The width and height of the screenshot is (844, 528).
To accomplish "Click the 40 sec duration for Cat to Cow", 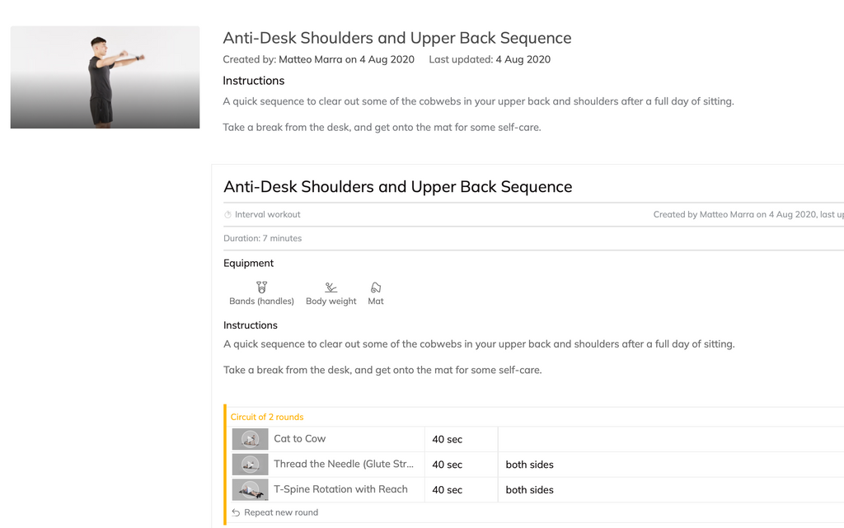I will point(448,440).
